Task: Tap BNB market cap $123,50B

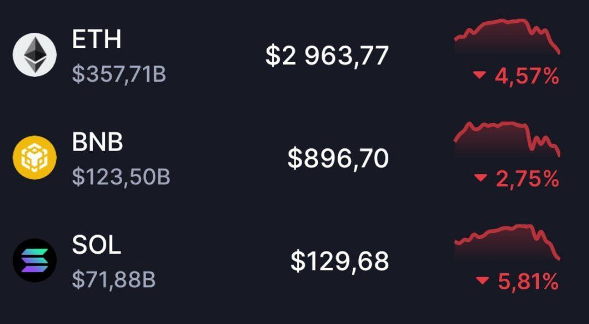Action: point(121,177)
